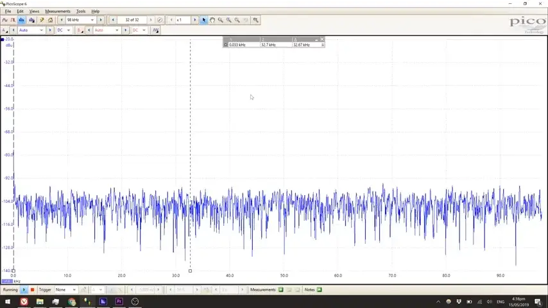Click the Home display icon

[50, 20]
